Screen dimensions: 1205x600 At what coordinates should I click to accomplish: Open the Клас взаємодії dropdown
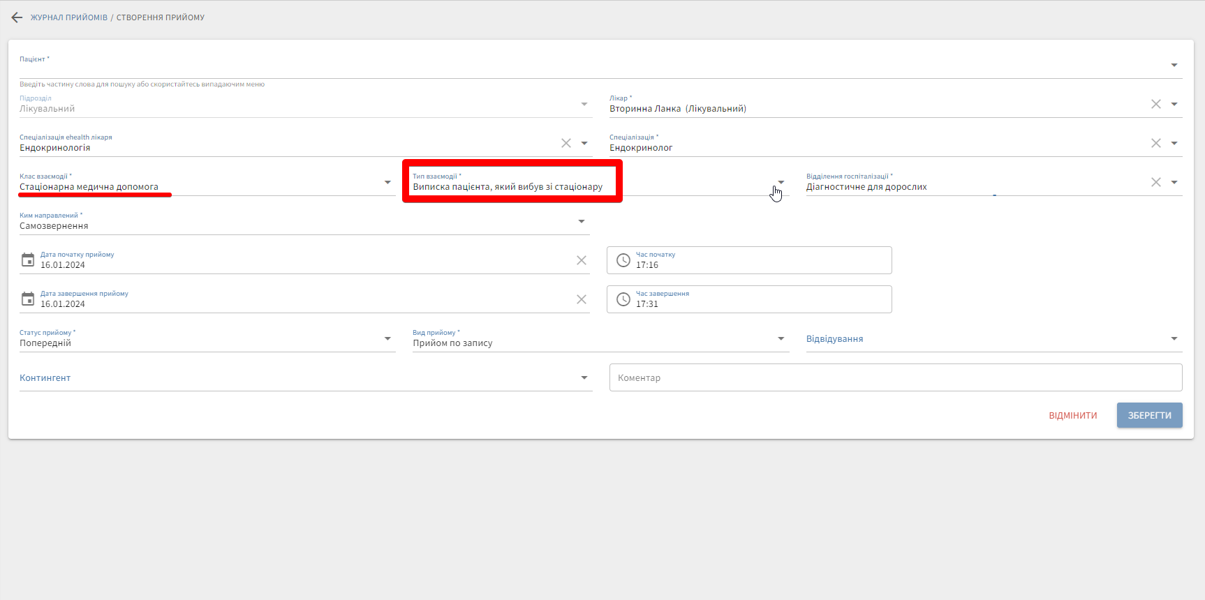tap(387, 182)
